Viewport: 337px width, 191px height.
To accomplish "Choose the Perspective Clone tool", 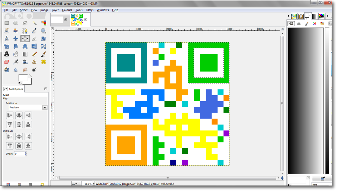I will coord(7,70).
